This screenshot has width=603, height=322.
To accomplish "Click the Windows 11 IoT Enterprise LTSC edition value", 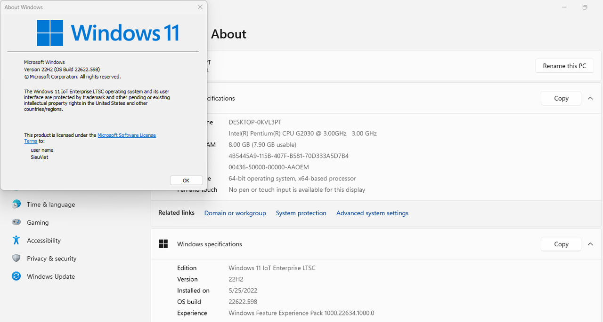I will point(272,268).
